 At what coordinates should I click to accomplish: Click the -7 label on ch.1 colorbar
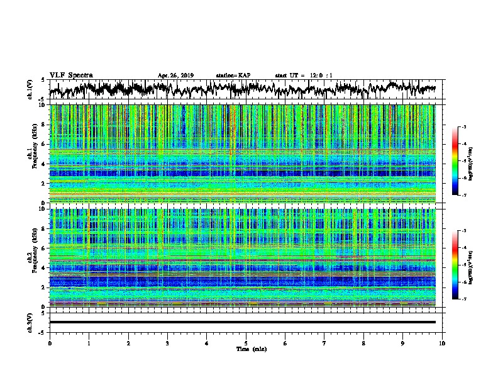[464, 195]
